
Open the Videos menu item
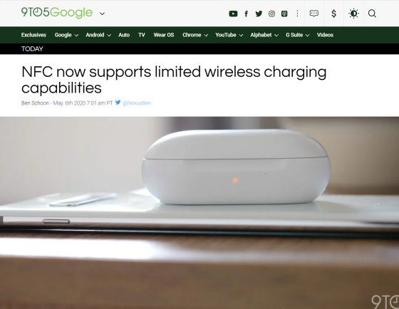click(x=325, y=35)
